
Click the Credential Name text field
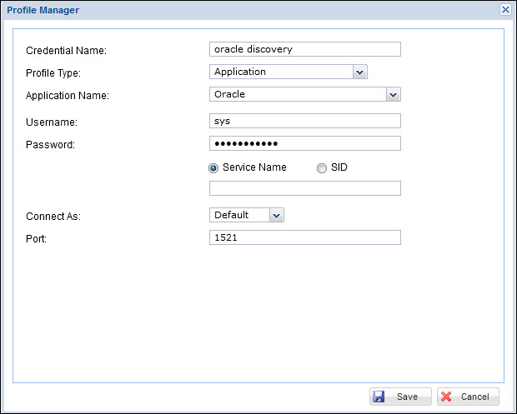click(x=304, y=49)
